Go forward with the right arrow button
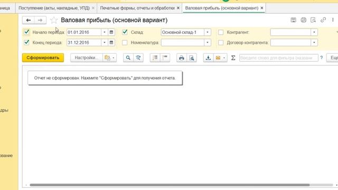The image size is (338, 190). (x=40, y=20)
